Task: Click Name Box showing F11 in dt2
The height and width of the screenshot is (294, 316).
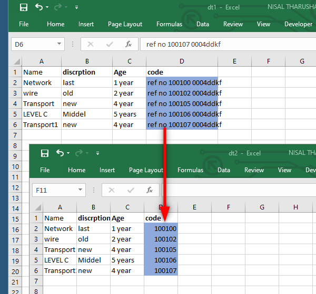Action: [x=55, y=190]
